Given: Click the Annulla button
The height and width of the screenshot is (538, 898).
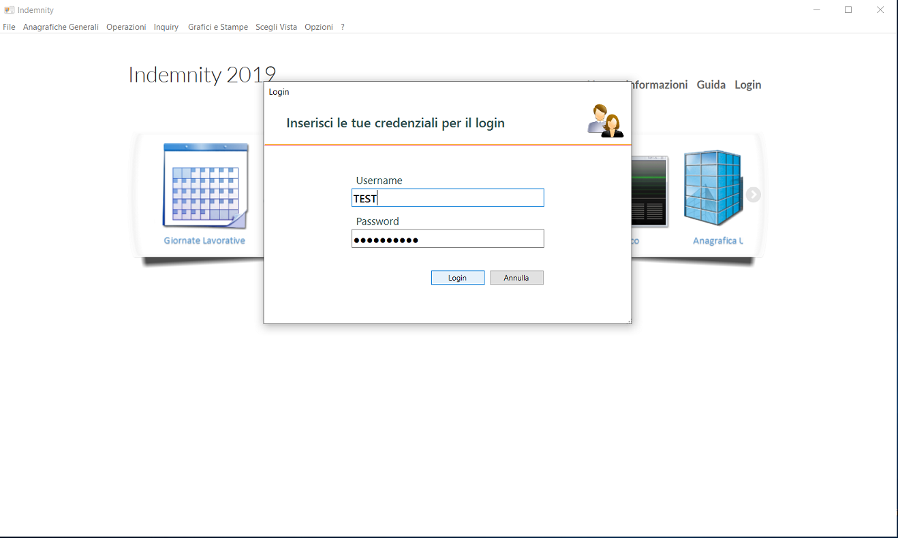Looking at the screenshot, I should (x=516, y=278).
